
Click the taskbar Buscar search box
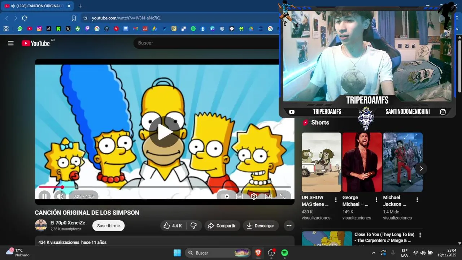[x=218, y=253]
